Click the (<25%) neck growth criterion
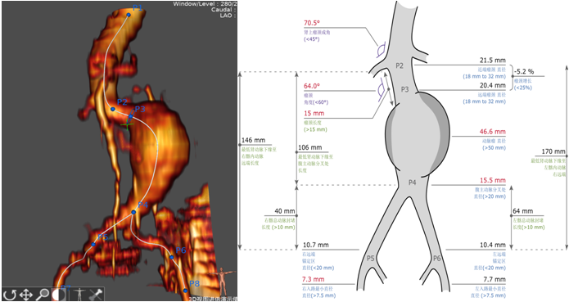The image size is (569, 302). point(522,88)
